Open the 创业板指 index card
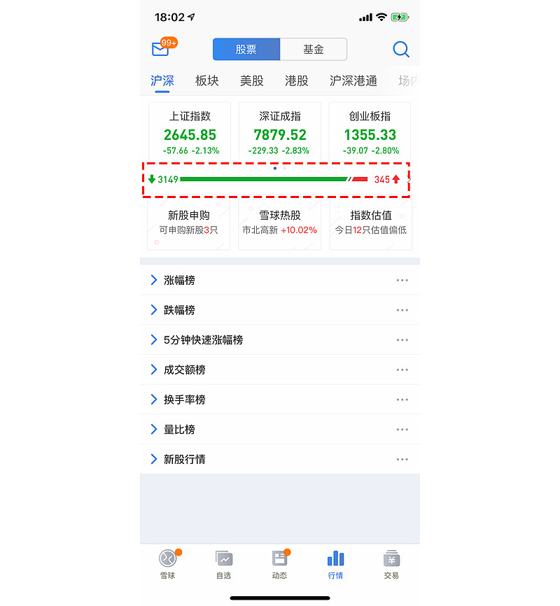The width and height of the screenshot is (560, 606). click(370, 132)
